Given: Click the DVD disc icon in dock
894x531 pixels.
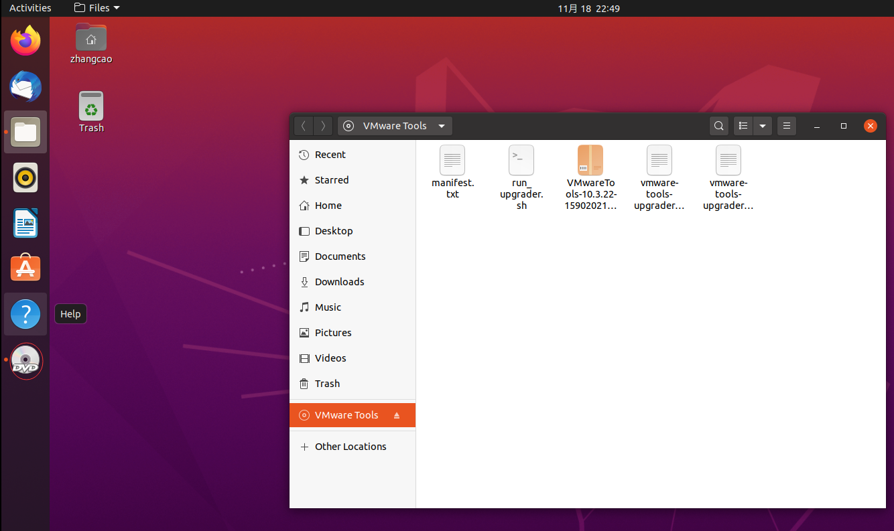Looking at the screenshot, I should click(x=25, y=361).
